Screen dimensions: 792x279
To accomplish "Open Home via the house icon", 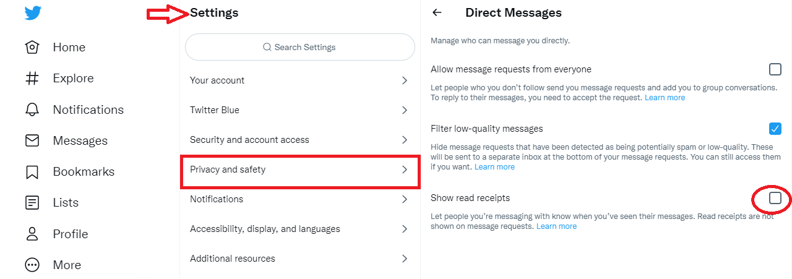I will [x=32, y=48].
